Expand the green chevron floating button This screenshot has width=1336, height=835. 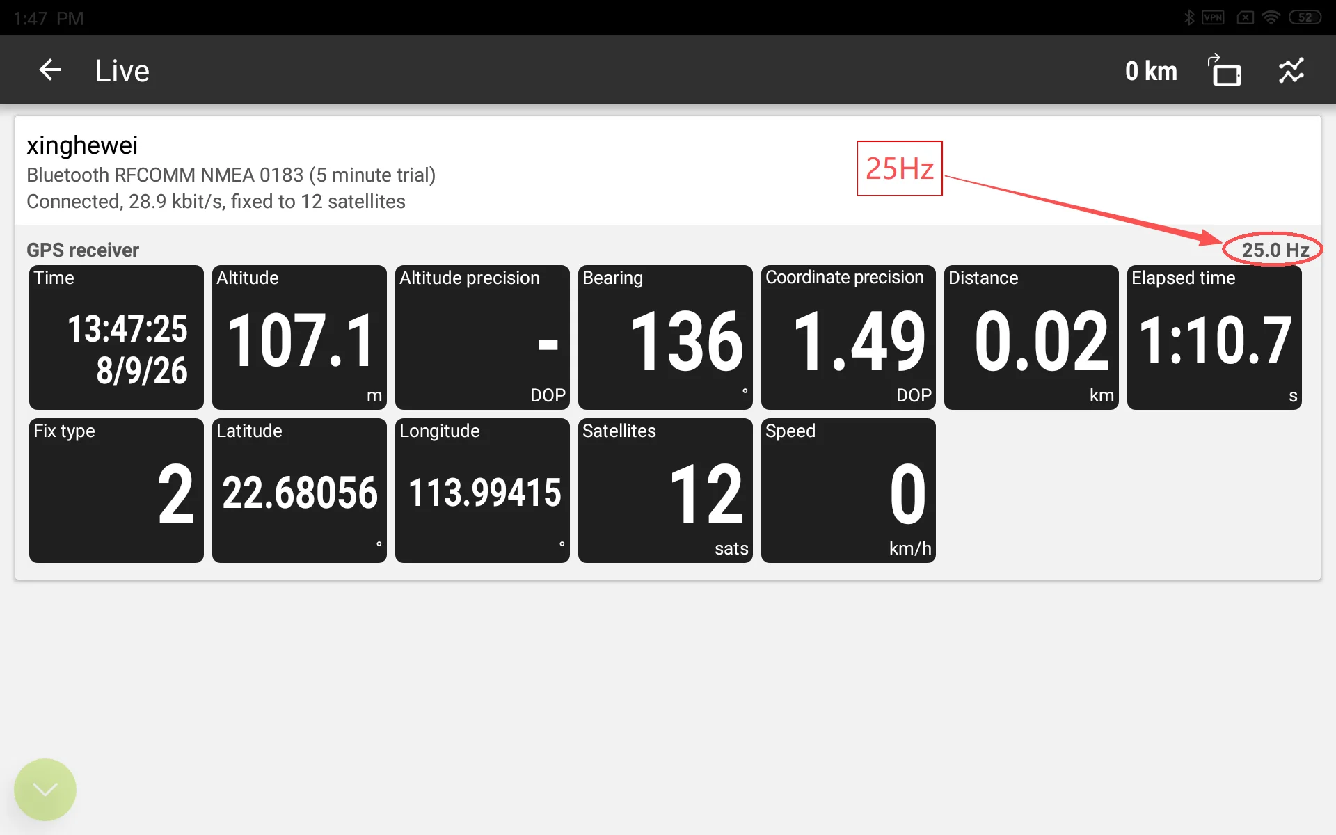(45, 790)
